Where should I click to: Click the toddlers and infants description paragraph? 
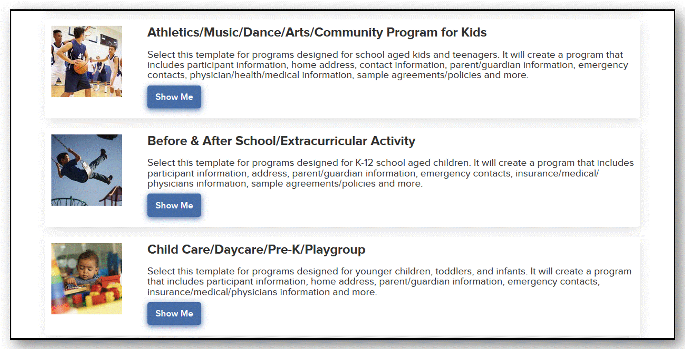click(x=389, y=281)
